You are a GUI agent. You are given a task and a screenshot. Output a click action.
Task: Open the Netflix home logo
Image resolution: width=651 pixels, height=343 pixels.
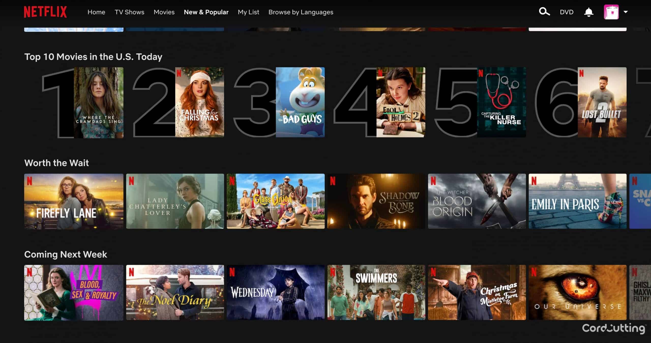tap(45, 12)
